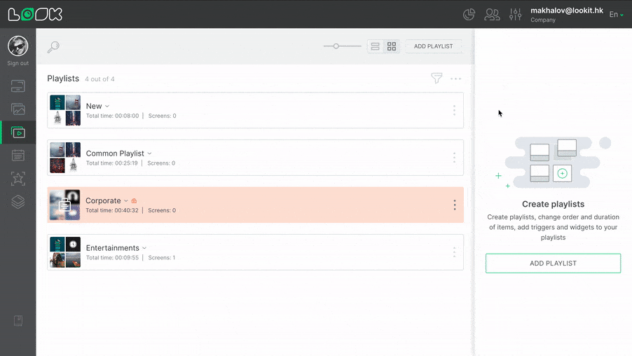Open the Content gallery sidebar icon
The width and height of the screenshot is (632, 356).
click(18, 109)
